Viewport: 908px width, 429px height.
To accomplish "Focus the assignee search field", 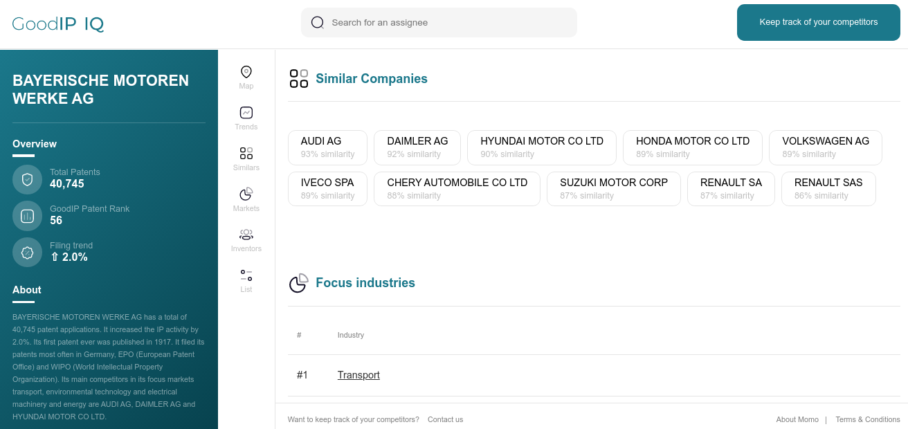I will pyautogui.click(x=439, y=22).
